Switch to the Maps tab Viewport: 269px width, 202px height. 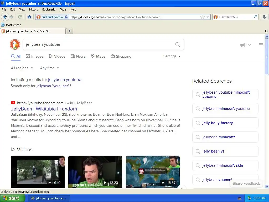click(x=98, y=56)
